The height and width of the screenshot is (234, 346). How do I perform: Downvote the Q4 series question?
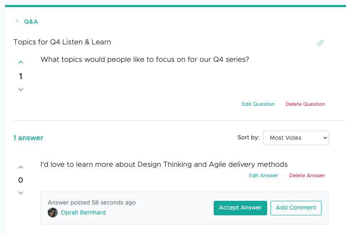21,90
